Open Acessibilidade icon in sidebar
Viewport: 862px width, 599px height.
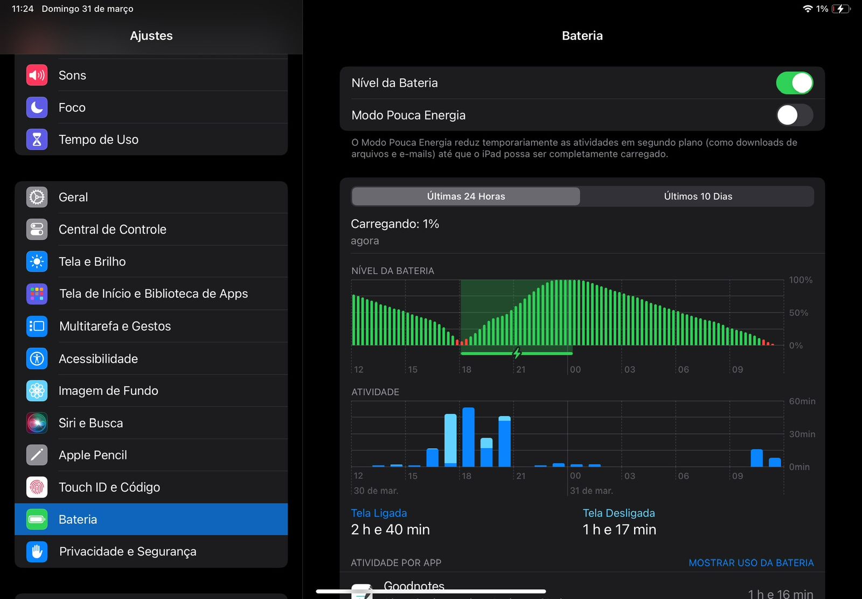[37, 359]
